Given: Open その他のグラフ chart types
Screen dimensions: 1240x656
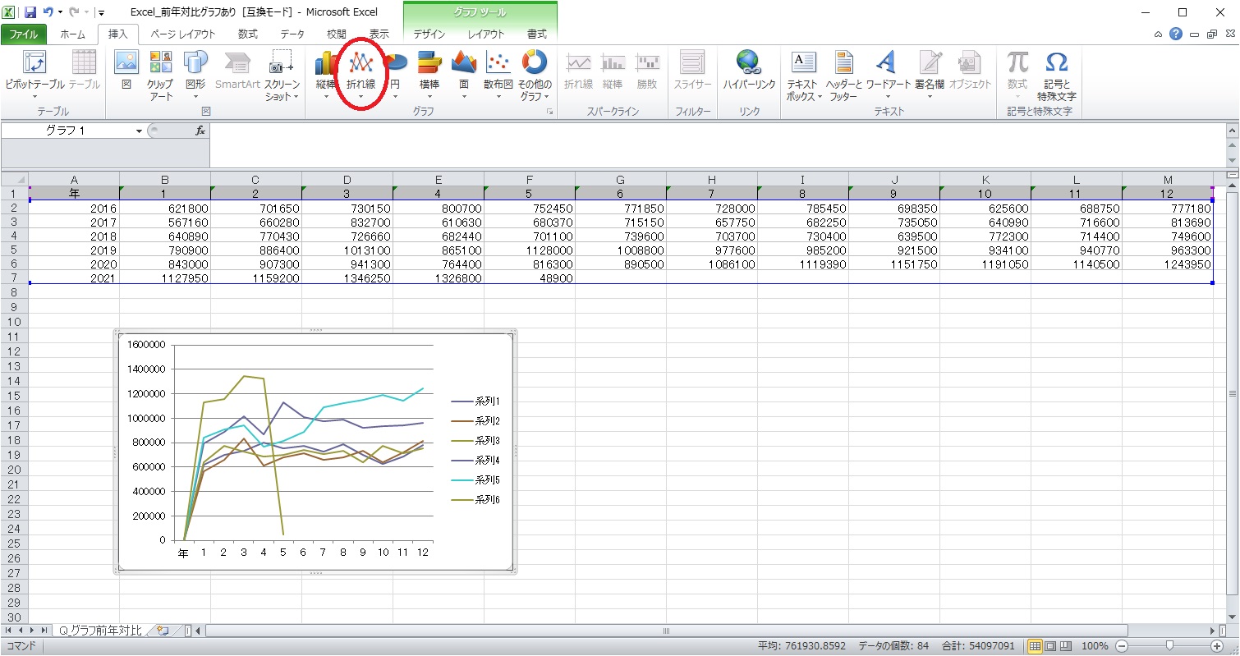Looking at the screenshot, I should 535,76.
